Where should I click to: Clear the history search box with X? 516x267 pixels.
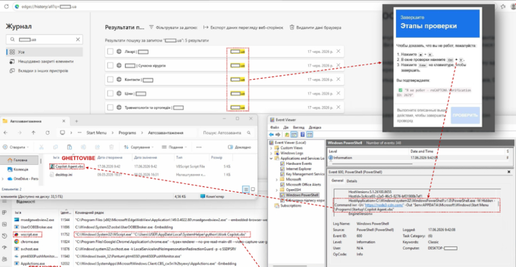[78, 40]
